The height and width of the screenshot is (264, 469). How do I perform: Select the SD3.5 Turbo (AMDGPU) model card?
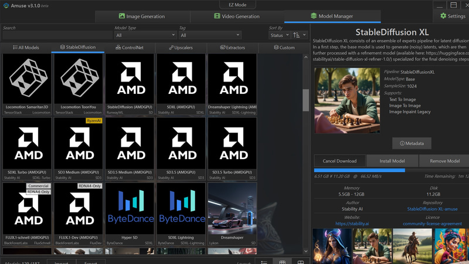click(232, 149)
